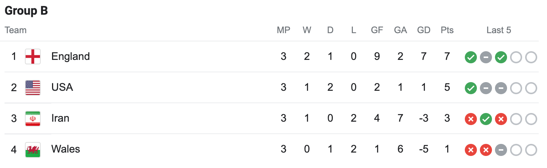Select the Wales team name
Viewport: 547px width, 168px height.
click(x=66, y=149)
